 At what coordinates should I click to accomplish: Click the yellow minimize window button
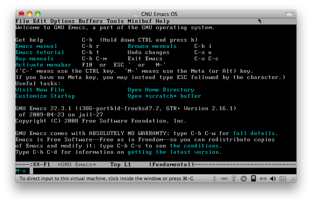pyautogui.click(x=30, y=14)
